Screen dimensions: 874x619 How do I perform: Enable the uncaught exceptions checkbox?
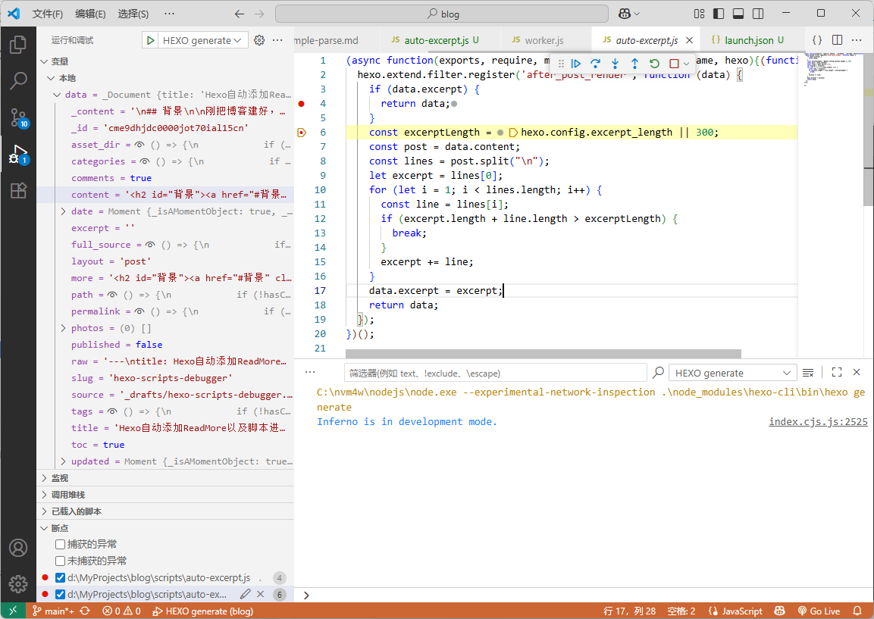61,561
